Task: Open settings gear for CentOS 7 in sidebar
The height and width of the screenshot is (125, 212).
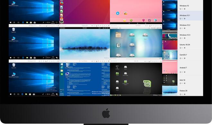Action: (185, 58)
